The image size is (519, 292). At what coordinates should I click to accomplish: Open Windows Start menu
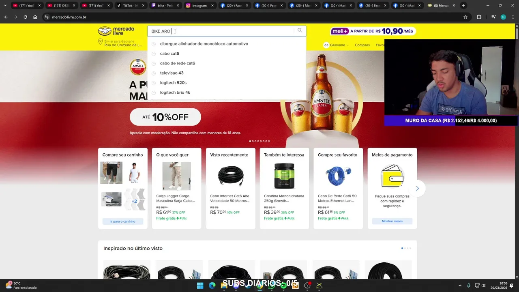coord(200,286)
